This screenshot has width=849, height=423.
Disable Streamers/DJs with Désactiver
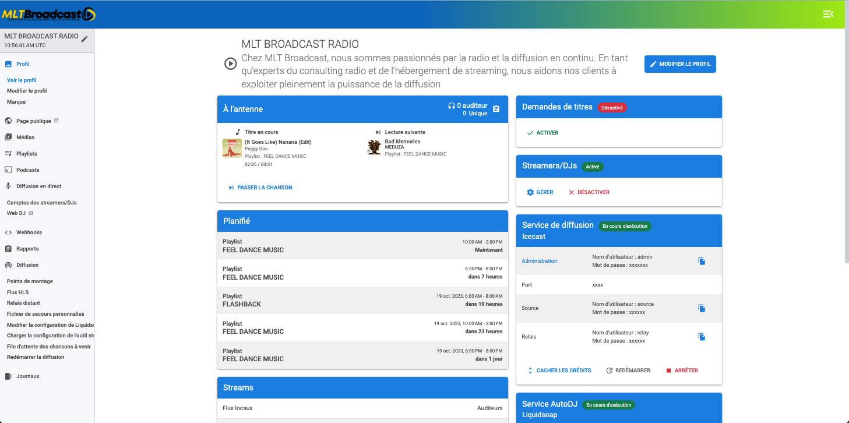pos(589,192)
